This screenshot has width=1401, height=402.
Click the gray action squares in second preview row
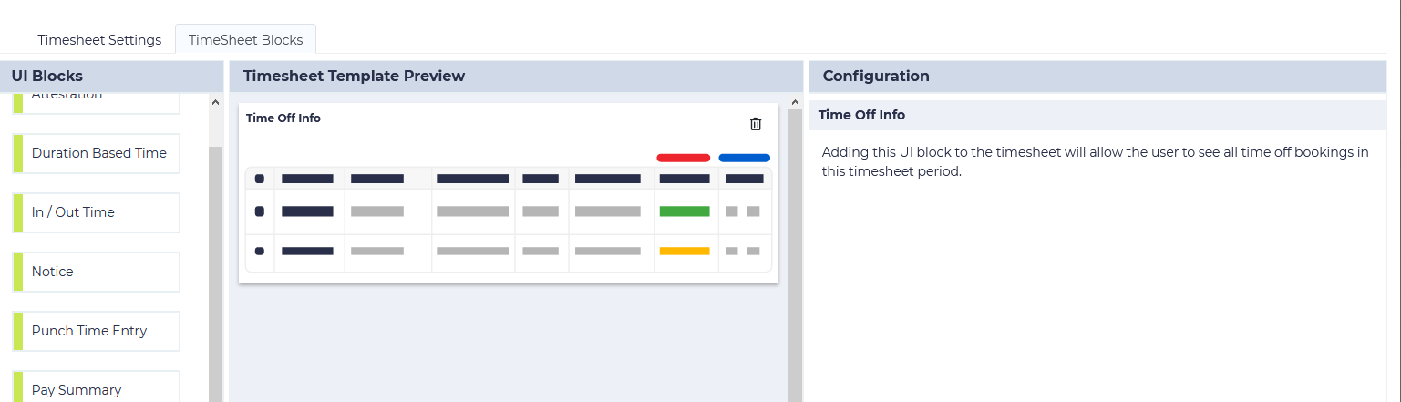(x=743, y=251)
